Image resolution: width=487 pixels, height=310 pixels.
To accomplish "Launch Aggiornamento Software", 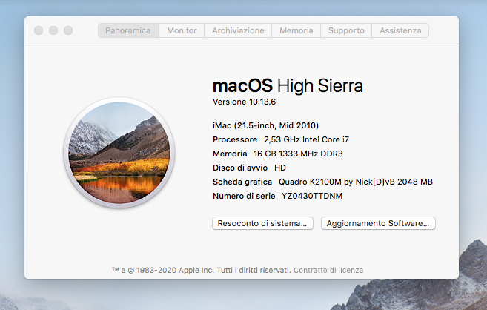I will click(378, 223).
